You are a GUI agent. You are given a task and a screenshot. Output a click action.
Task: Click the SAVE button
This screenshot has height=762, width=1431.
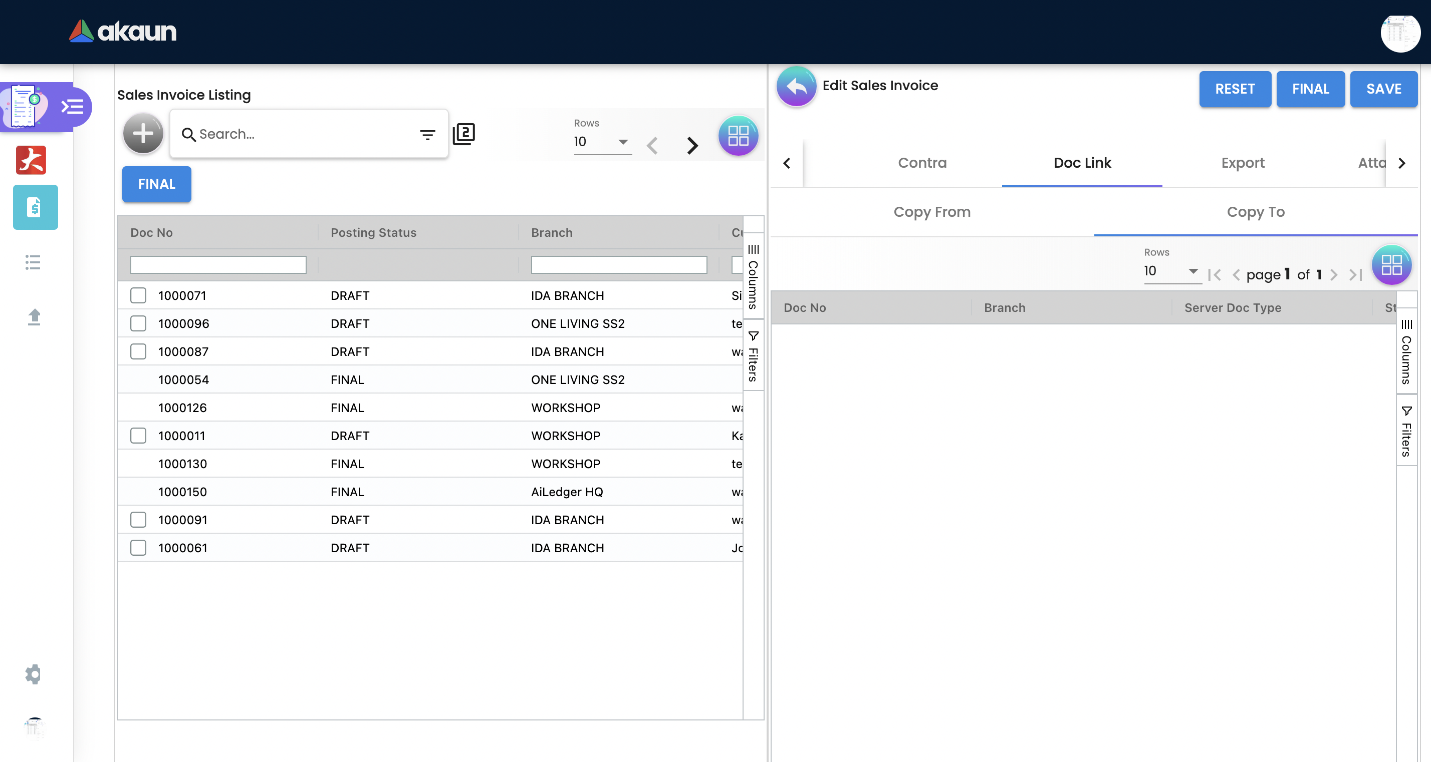[1383, 89]
